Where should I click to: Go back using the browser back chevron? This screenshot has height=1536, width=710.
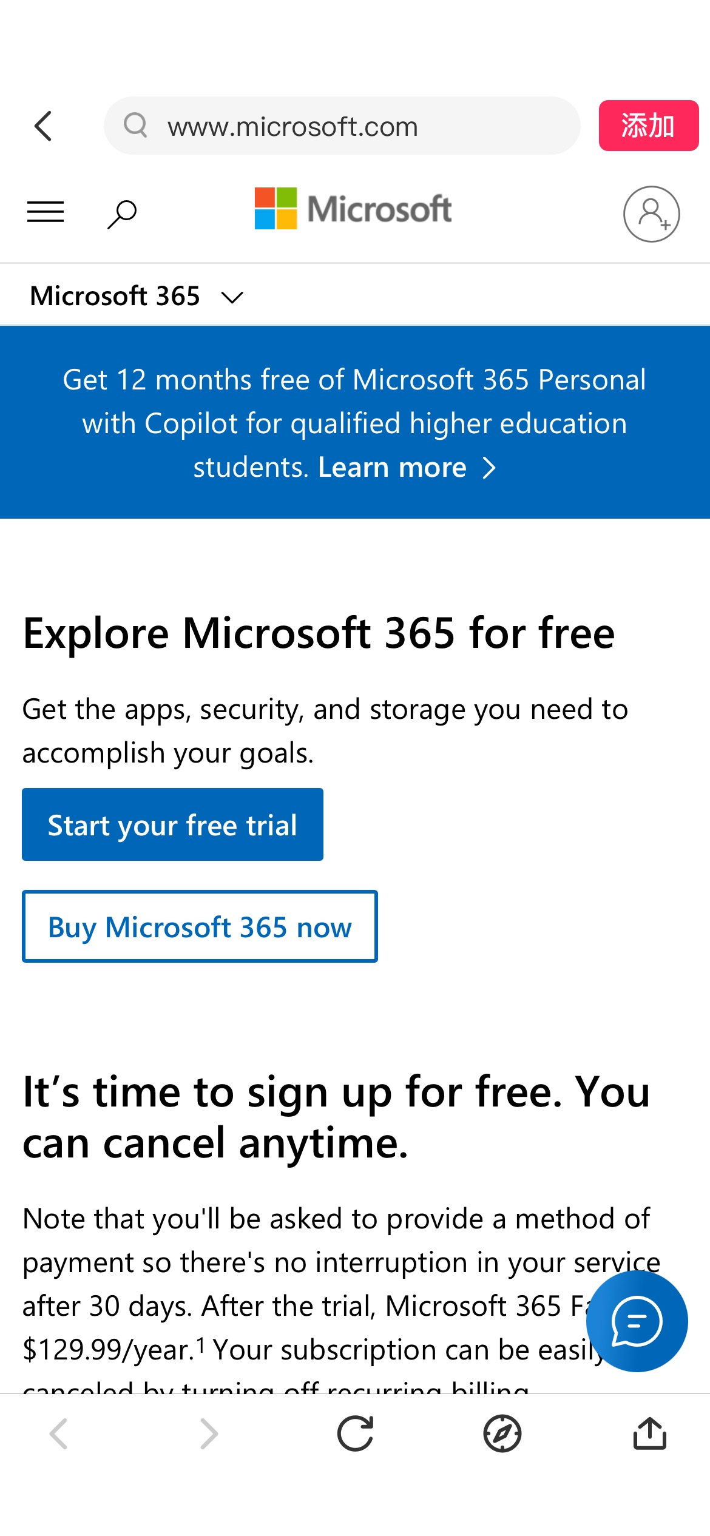(59, 1433)
